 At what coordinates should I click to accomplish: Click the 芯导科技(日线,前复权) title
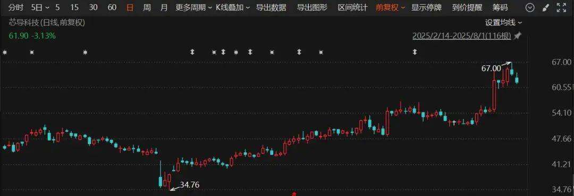coord(47,23)
